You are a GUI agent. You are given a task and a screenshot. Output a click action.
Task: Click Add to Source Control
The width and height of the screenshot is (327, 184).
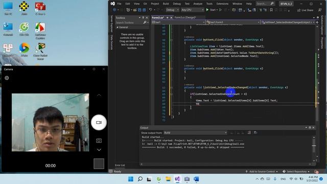262,172
